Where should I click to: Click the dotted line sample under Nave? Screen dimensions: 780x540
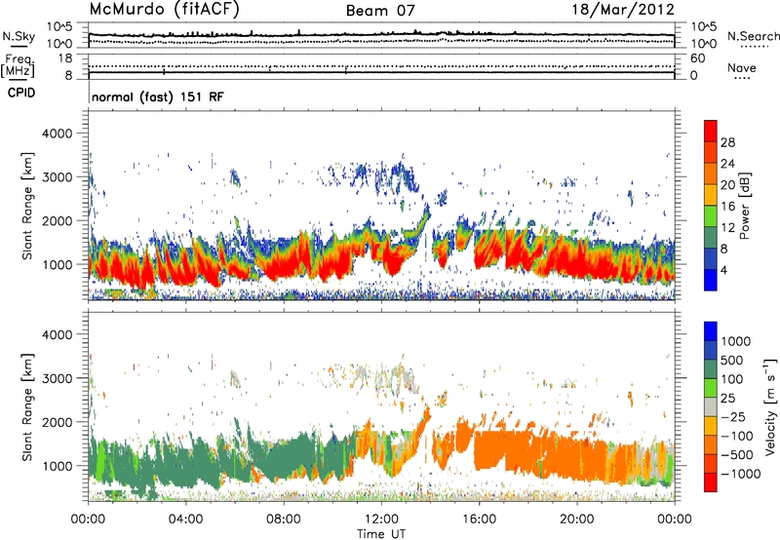coord(742,78)
